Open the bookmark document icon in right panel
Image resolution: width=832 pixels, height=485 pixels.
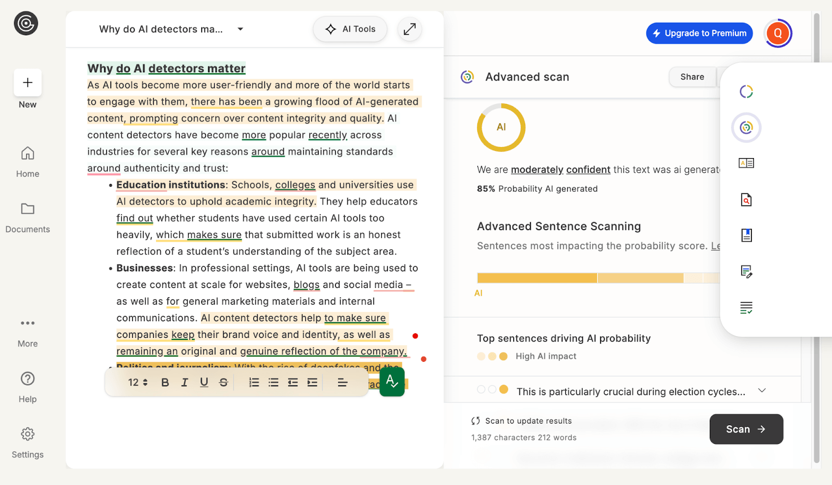(746, 235)
